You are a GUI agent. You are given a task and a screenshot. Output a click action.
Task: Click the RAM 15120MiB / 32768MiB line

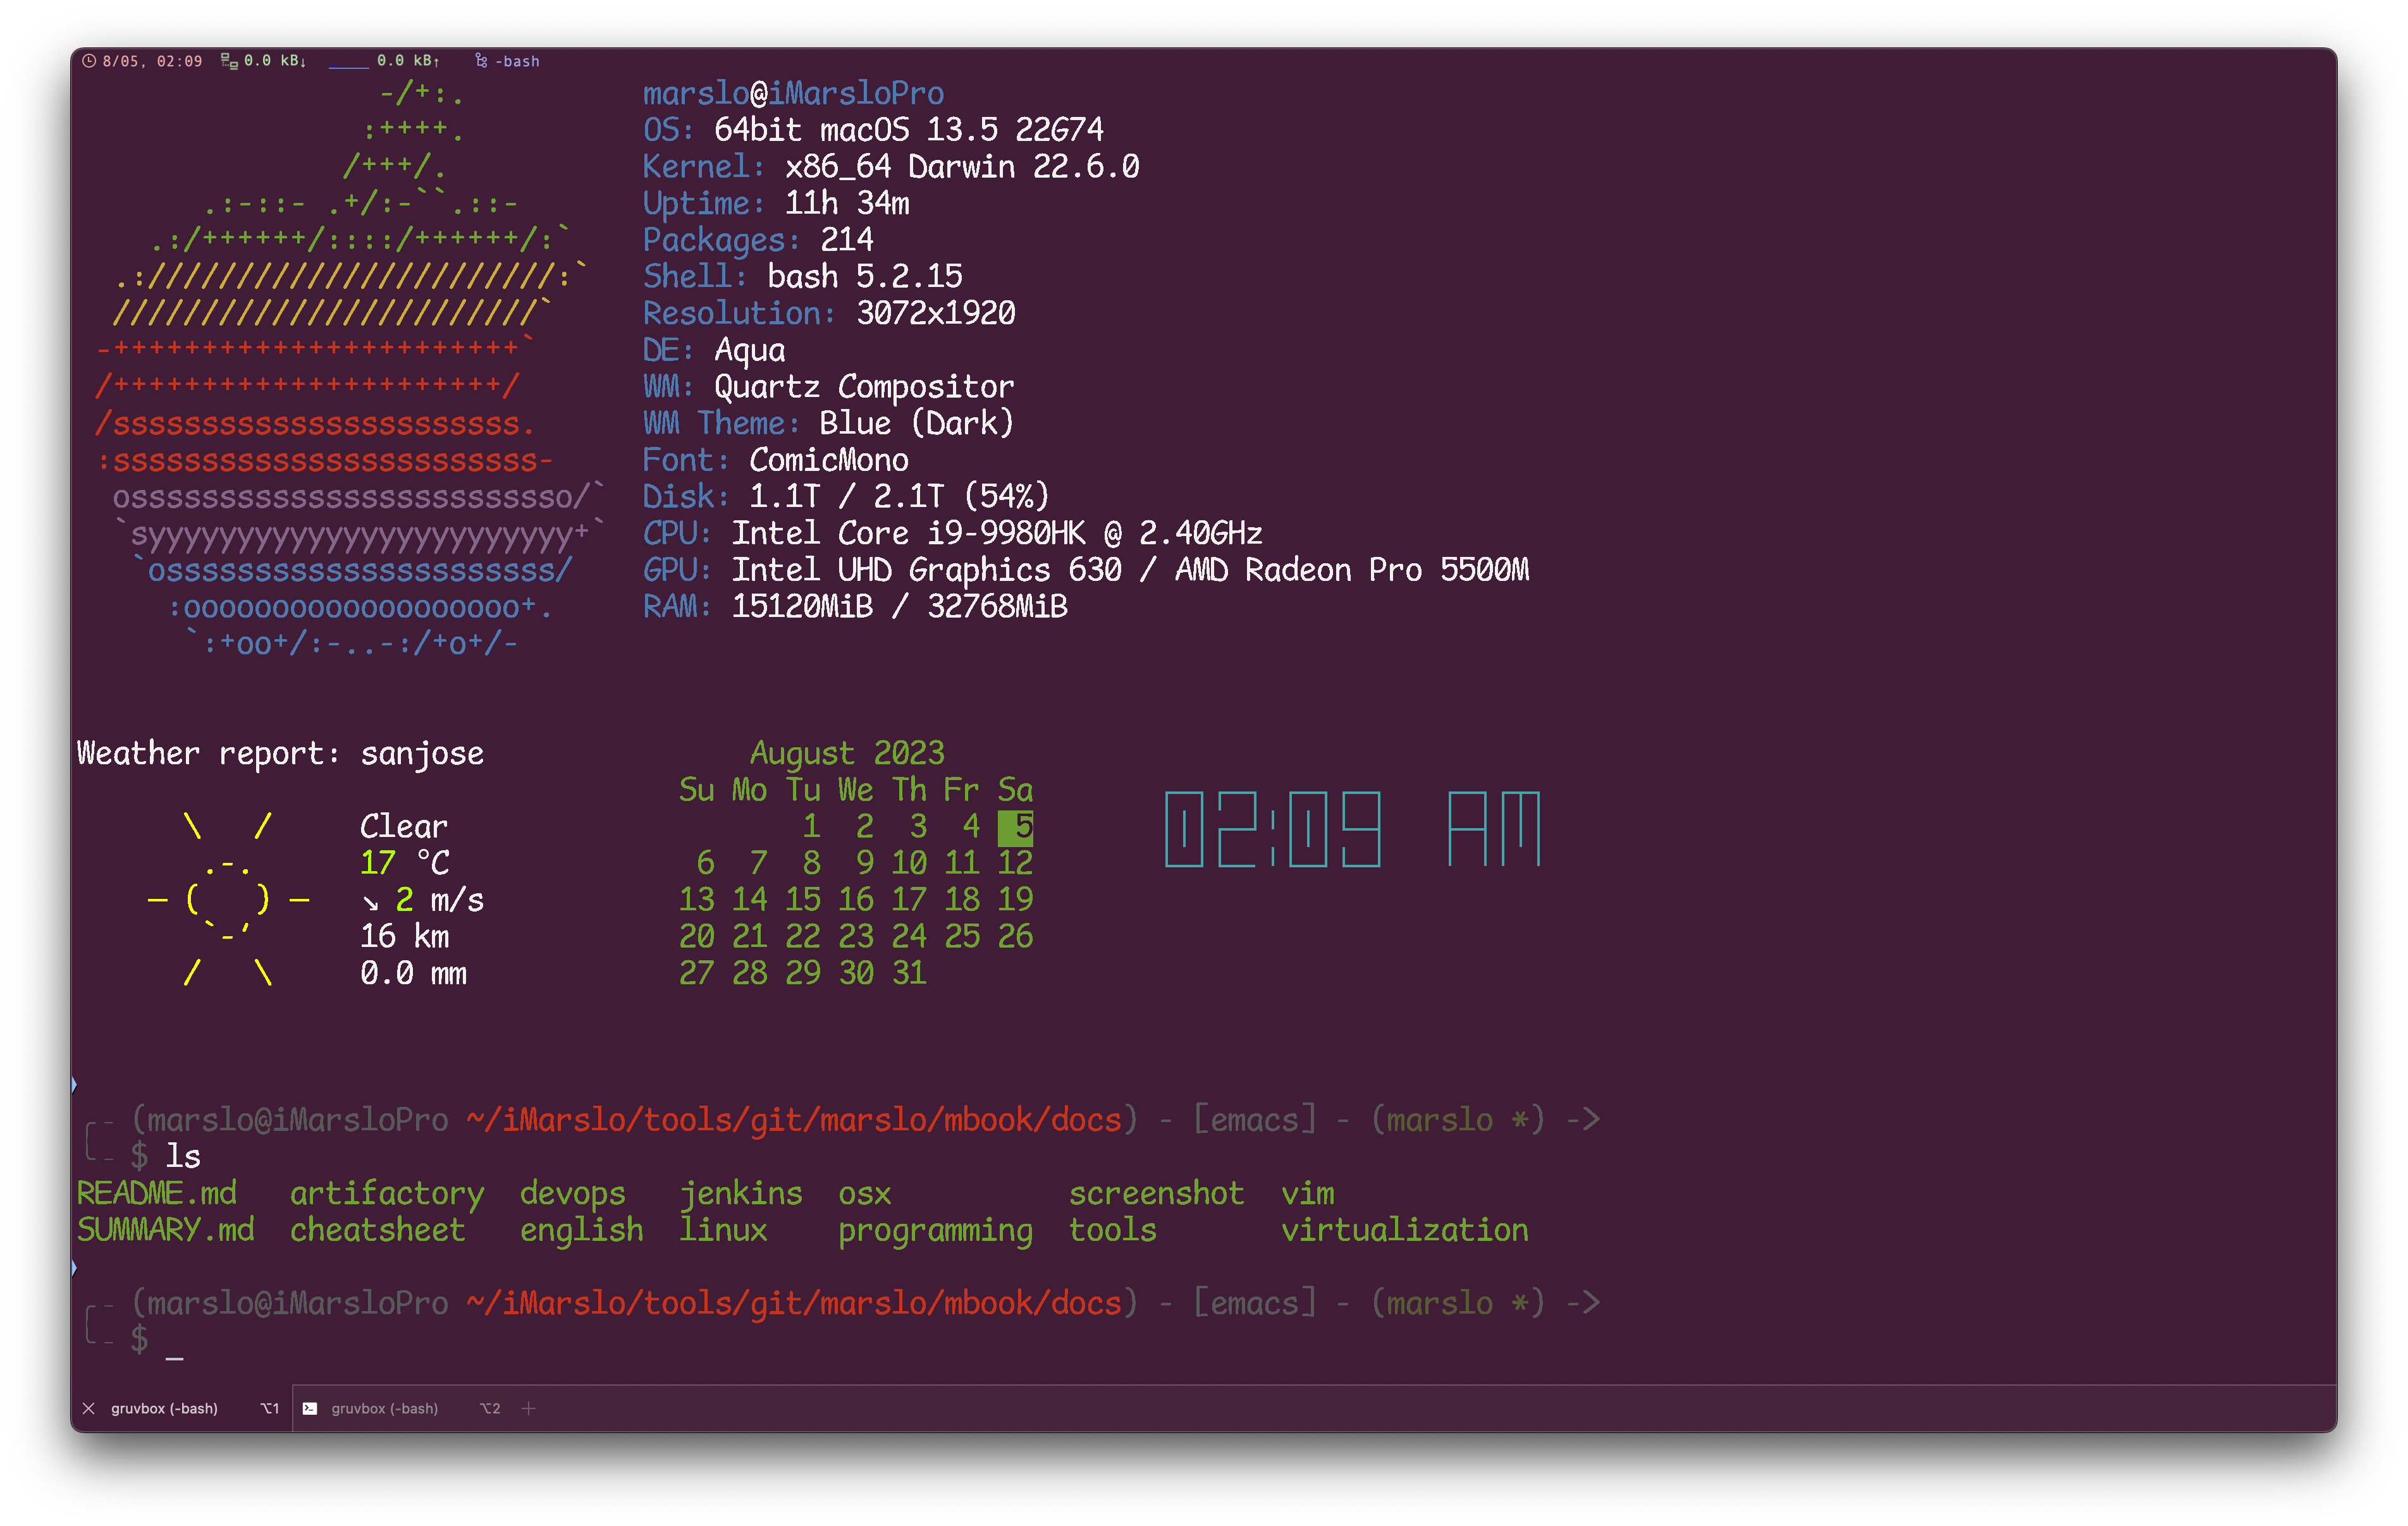855,606
